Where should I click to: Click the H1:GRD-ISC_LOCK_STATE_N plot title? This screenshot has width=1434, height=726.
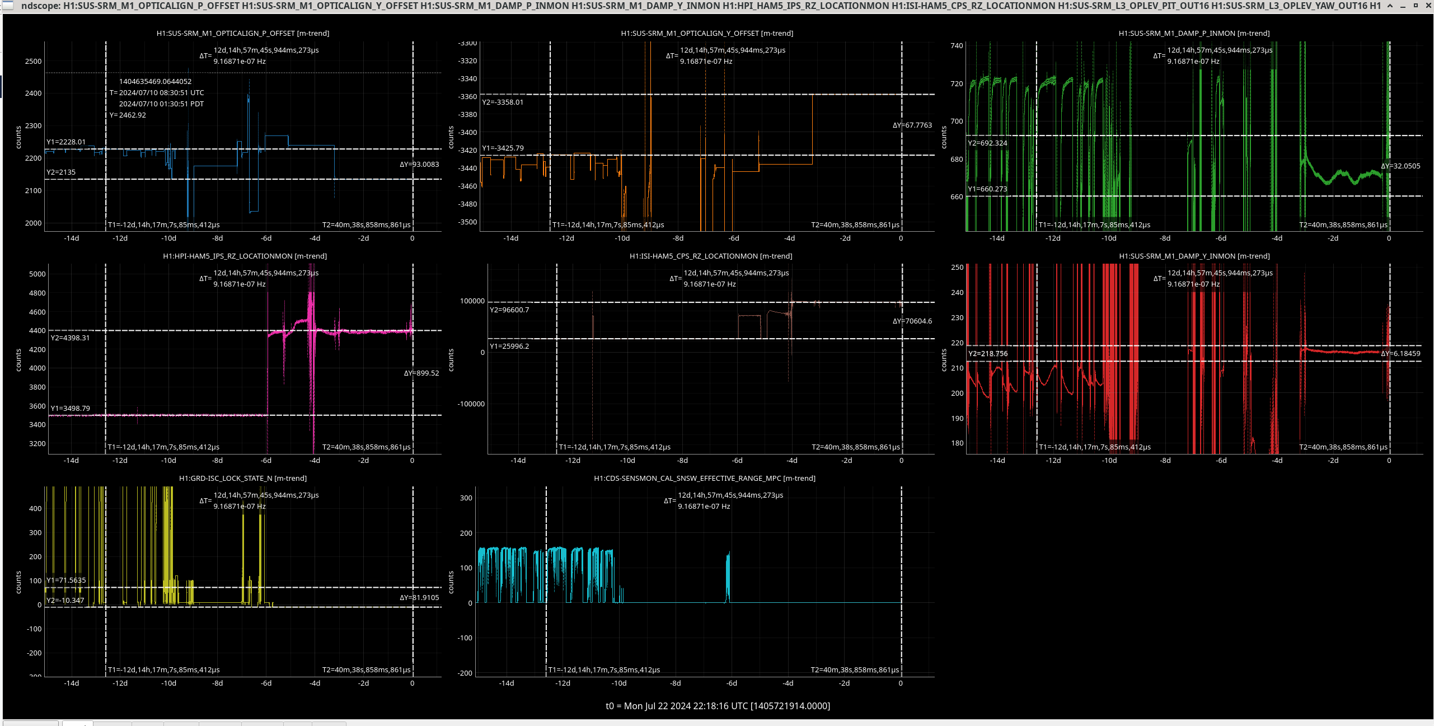tap(243, 479)
